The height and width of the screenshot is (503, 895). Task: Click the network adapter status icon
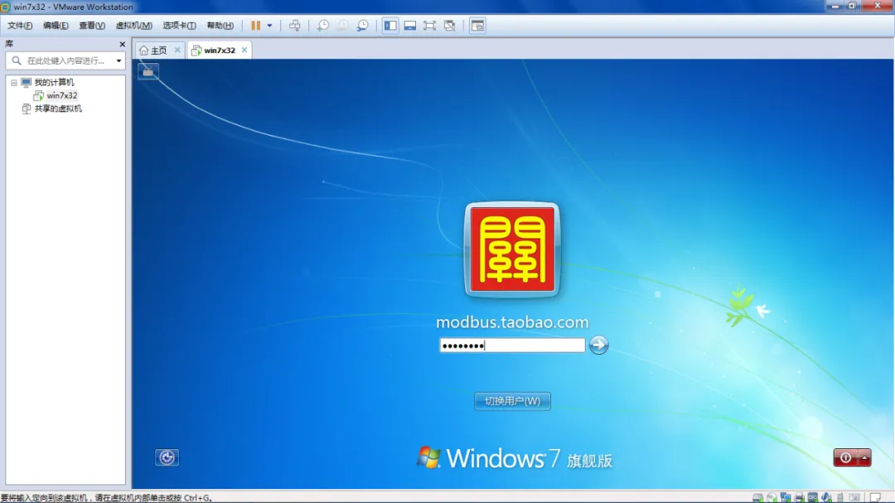[x=786, y=498]
